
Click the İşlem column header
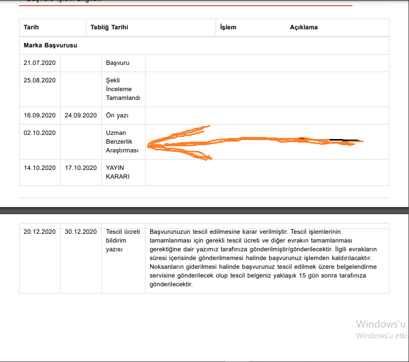click(228, 27)
